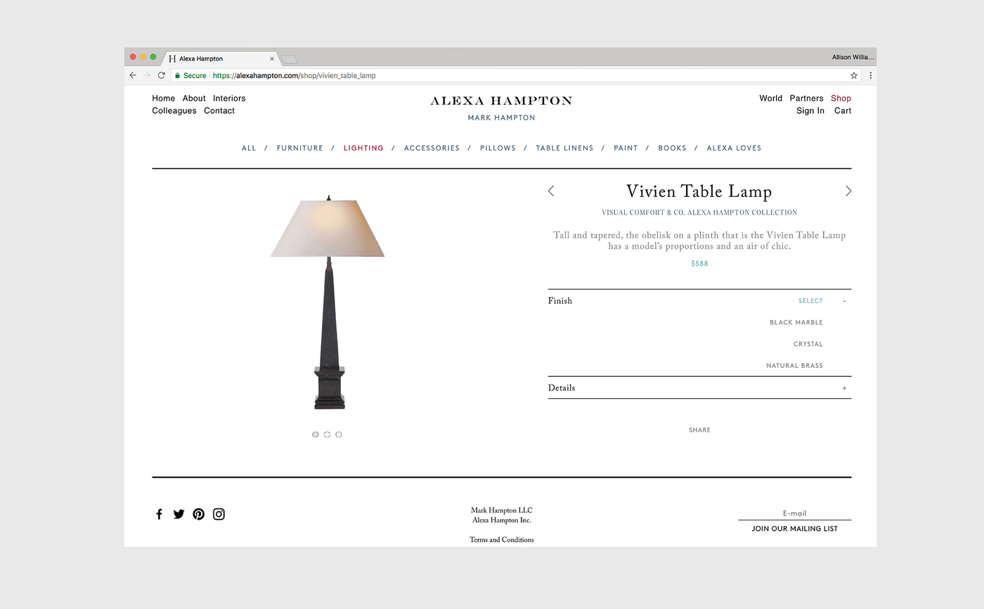Image resolution: width=984 pixels, height=609 pixels.
Task: Select the ALEXA LOVES category
Action: coord(734,148)
